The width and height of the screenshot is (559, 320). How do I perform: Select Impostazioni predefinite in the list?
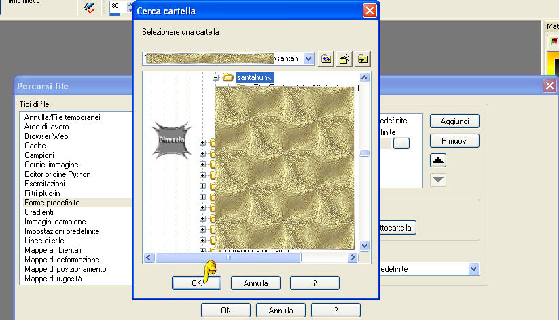[62, 231]
